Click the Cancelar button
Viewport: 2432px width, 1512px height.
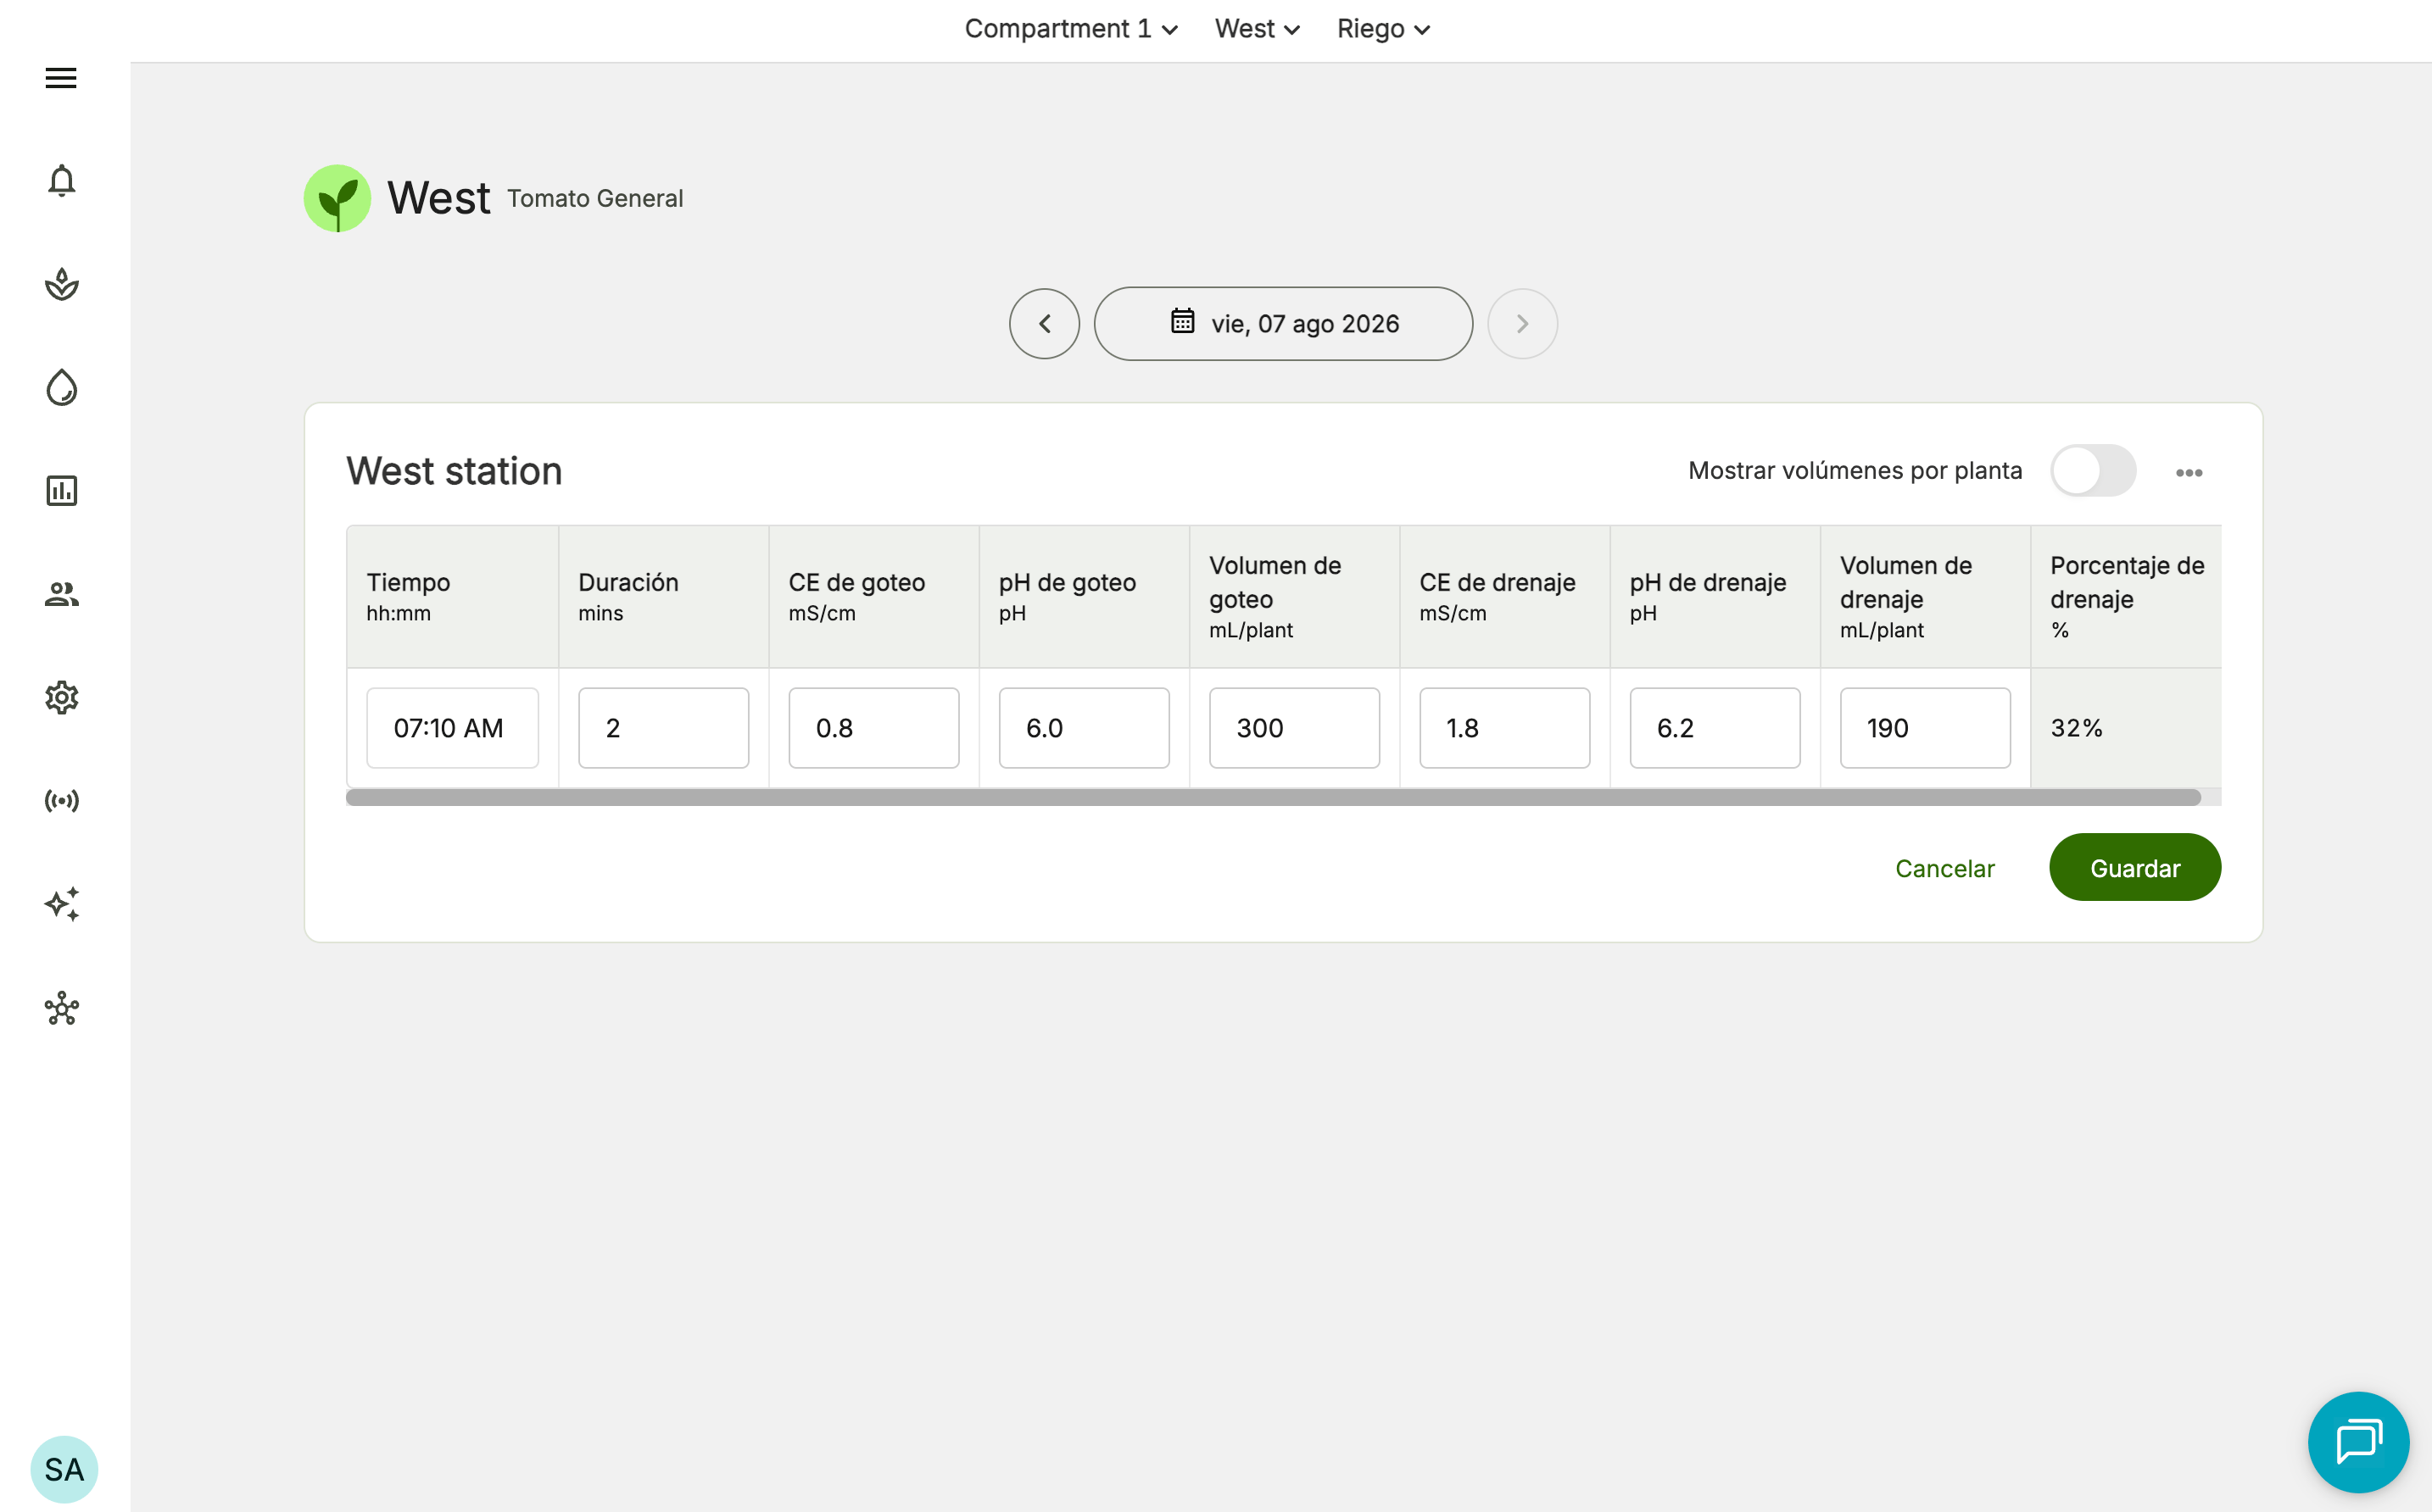1944,868
